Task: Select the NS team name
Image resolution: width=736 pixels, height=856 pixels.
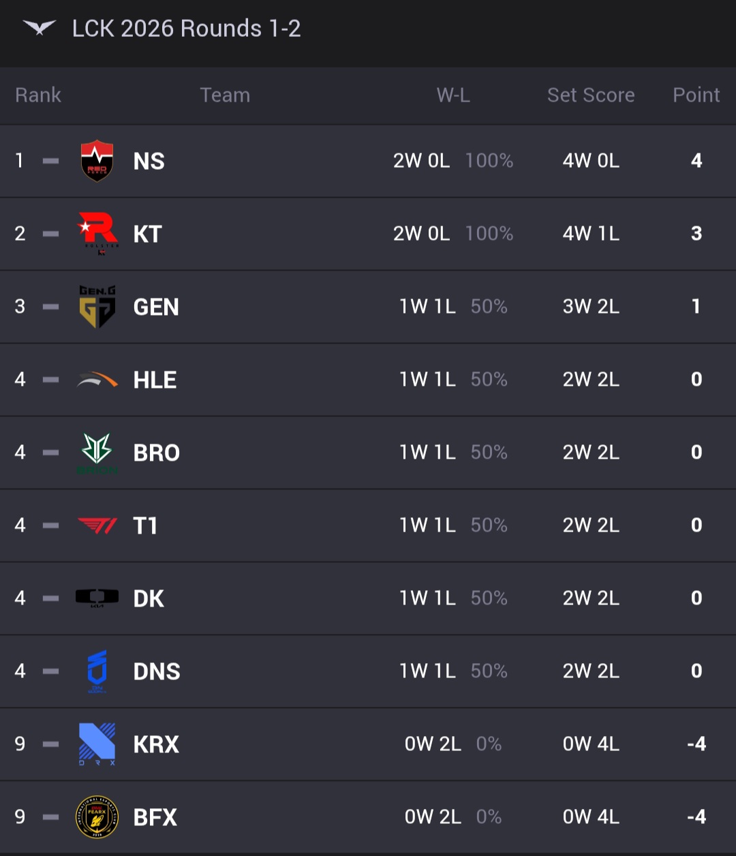Action: (149, 162)
